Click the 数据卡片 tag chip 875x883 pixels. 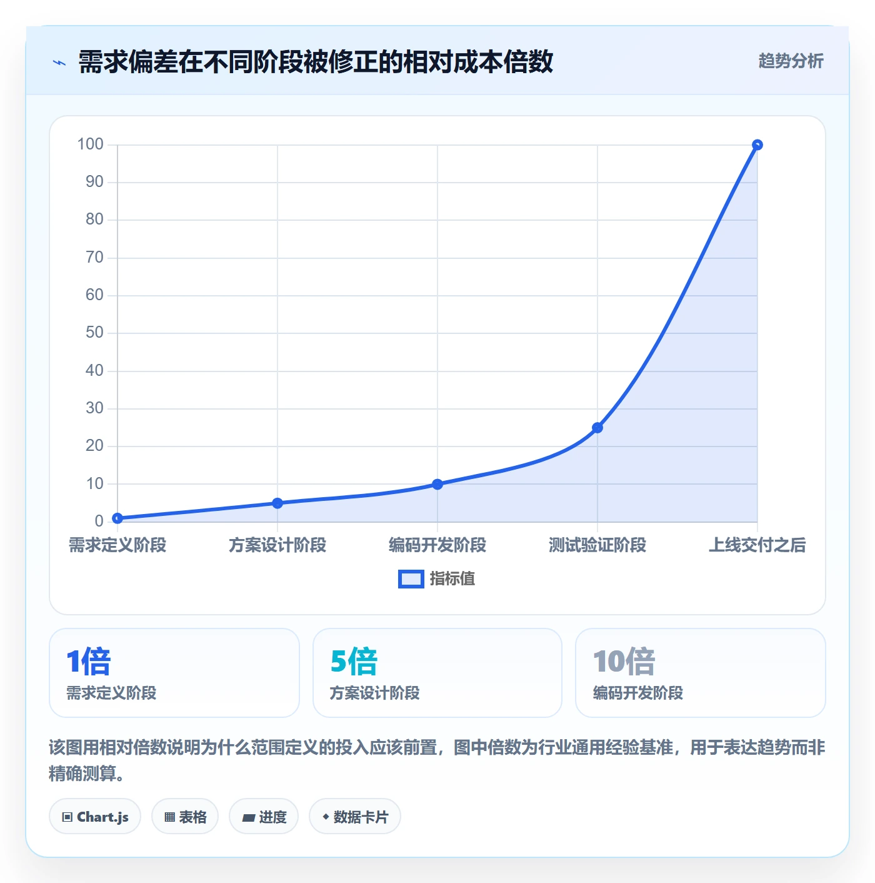(355, 817)
